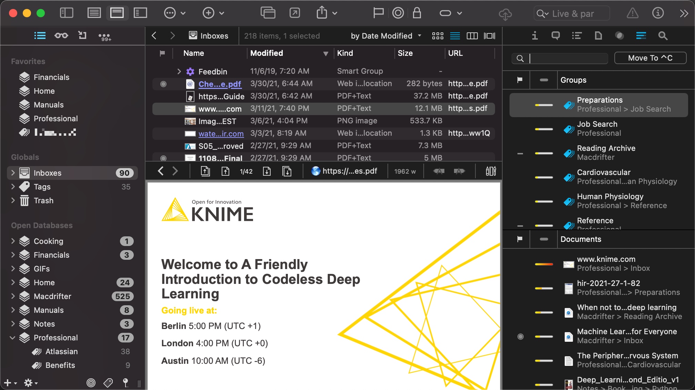Choose the Preparations group suggestion
695x390 pixels.
598,105
